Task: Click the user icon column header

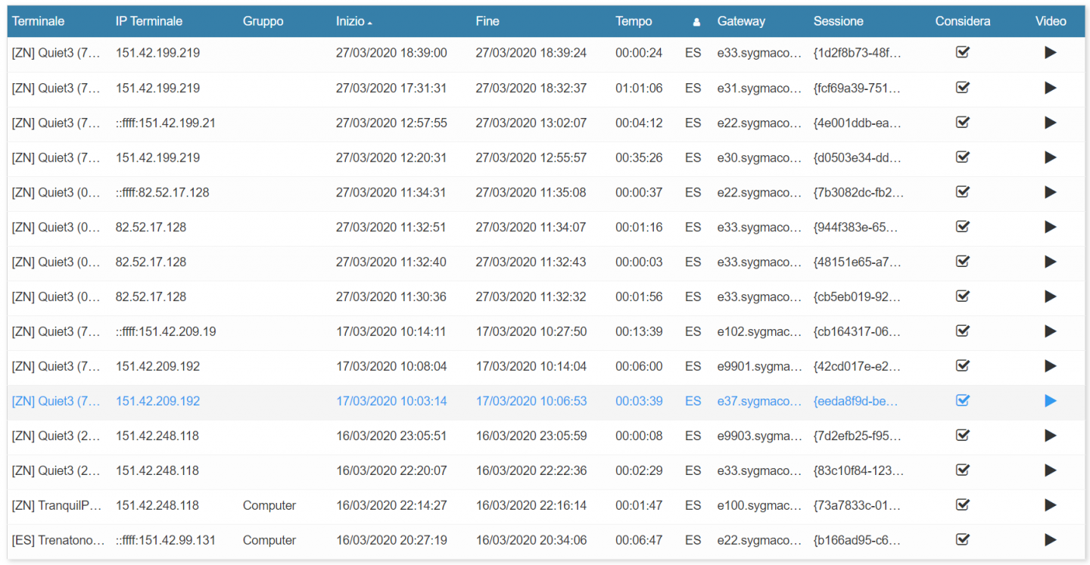Action: tap(696, 22)
